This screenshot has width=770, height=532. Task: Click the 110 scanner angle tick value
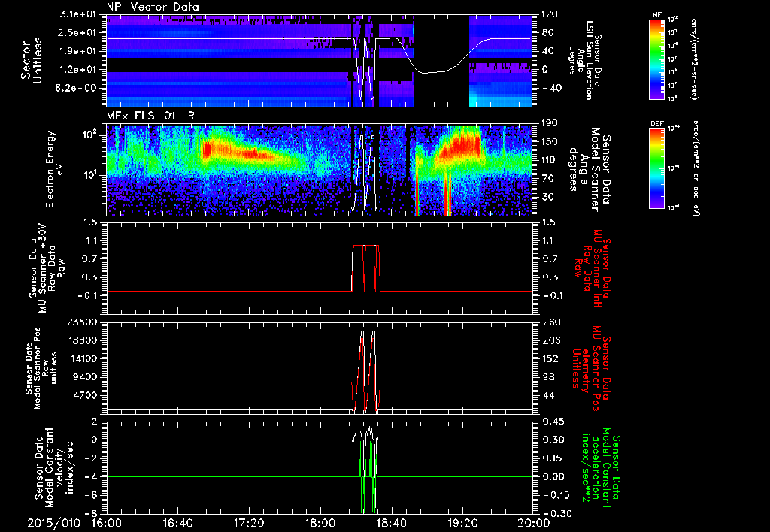(x=550, y=160)
